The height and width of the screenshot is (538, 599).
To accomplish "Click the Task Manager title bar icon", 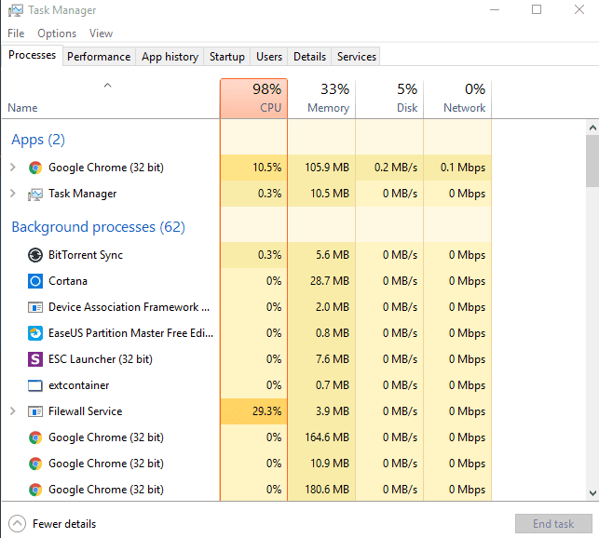I will [16, 10].
